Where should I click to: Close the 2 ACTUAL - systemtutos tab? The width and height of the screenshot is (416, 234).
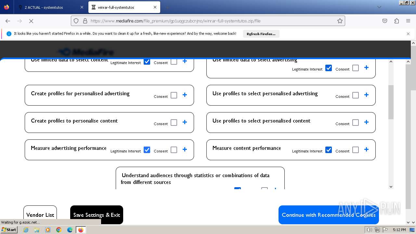coord(82,7)
